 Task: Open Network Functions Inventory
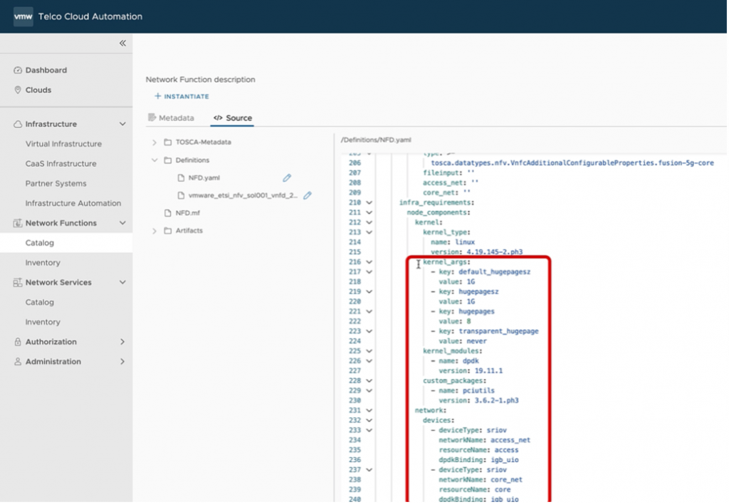pyautogui.click(x=43, y=263)
